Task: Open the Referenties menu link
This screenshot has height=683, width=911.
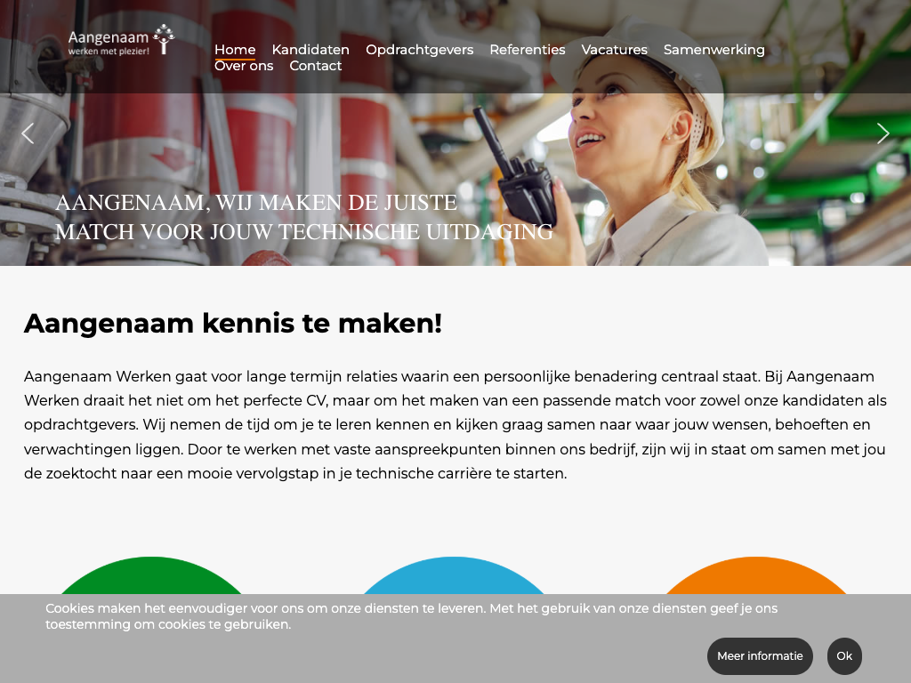Action: [x=528, y=50]
